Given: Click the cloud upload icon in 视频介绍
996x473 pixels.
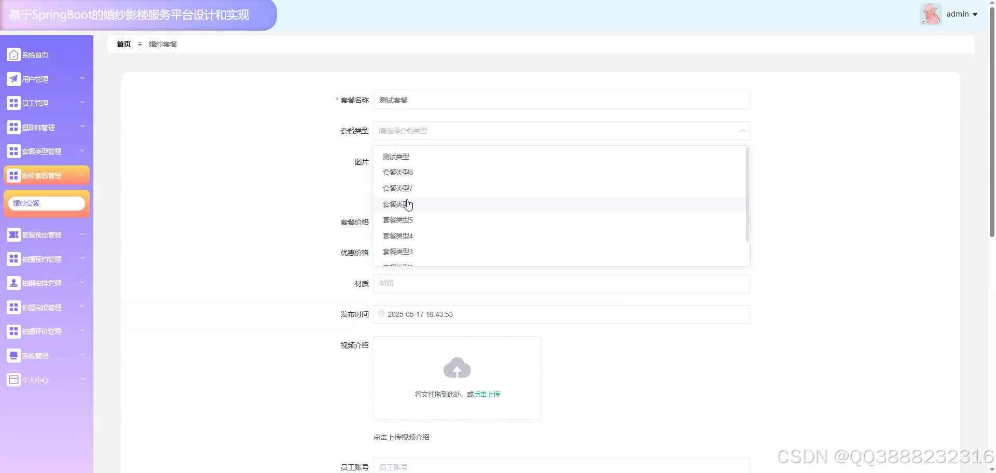Looking at the screenshot, I should tap(457, 368).
